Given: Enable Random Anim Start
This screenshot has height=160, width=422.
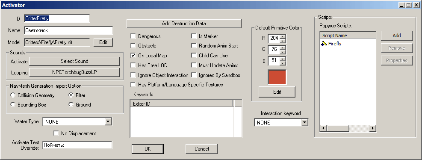Looking at the screenshot, I should tap(194, 46).
